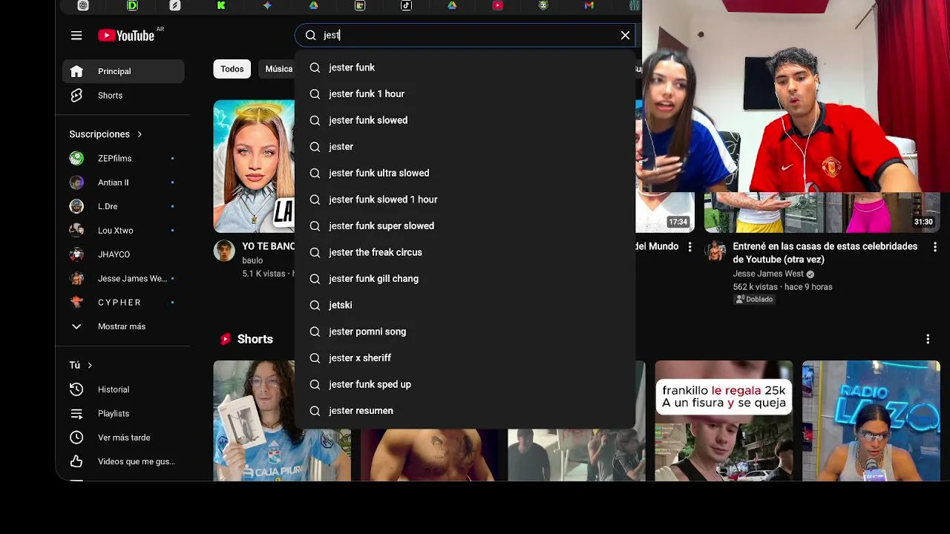Select 'jester funk ultra slowed' suggestion
This screenshot has height=534, width=950.
coord(465,173)
